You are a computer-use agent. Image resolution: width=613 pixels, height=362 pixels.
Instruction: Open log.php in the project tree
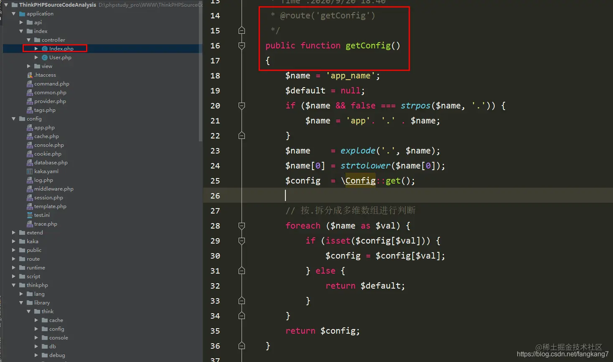tap(43, 180)
